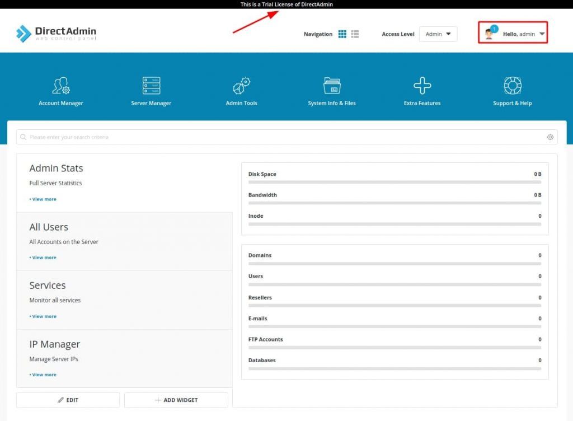The height and width of the screenshot is (421, 573).
Task: Click the Domains count label
Action: click(x=260, y=255)
